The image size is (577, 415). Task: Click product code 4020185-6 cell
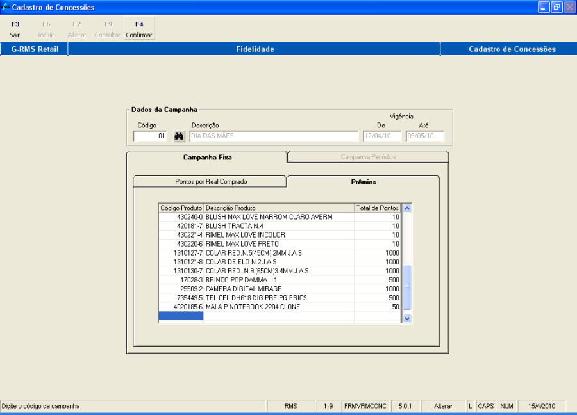[x=181, y=307]
